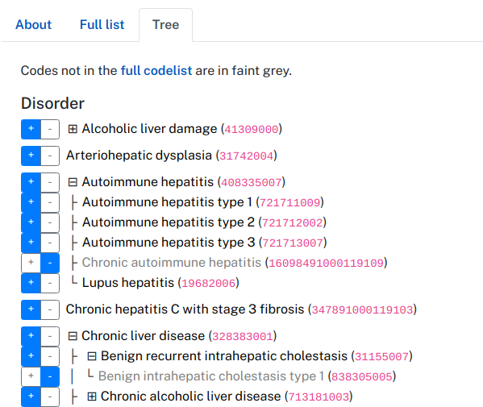This screenshot has height=407, width=483.
Task: Expand Chronic alcoholic liver disease node
Action: (x=92, y=397)
